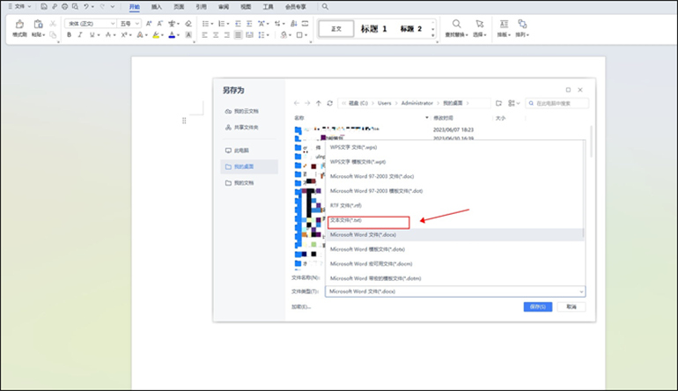Click the Italic formatting icon
678x391 pixels.
[80, 35]
